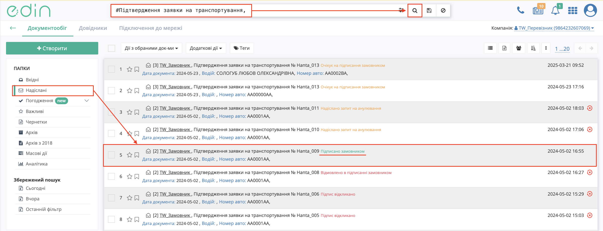
Task: Open news feed with 10 badge
Action: [x=538, y=11]
